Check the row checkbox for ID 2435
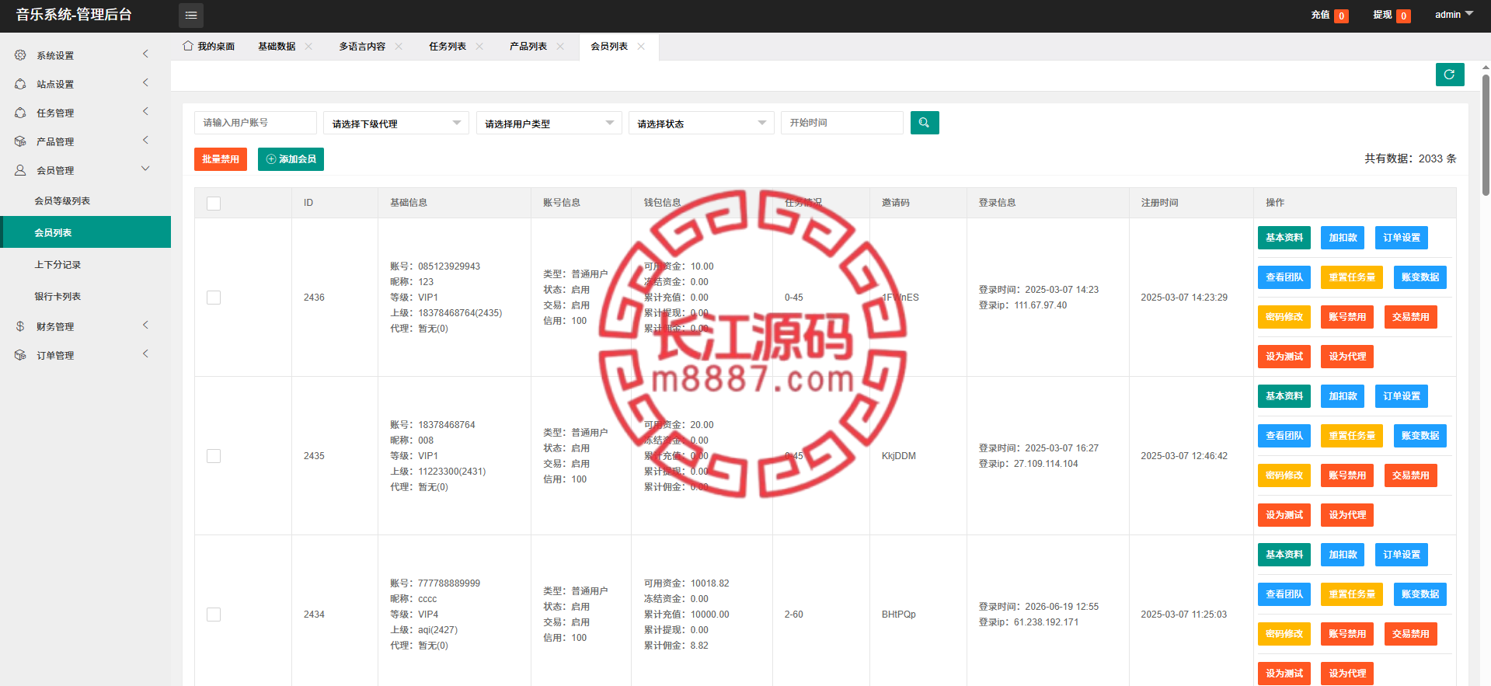The width and height of the screenshot is (1491, 686). click(214, 456)
